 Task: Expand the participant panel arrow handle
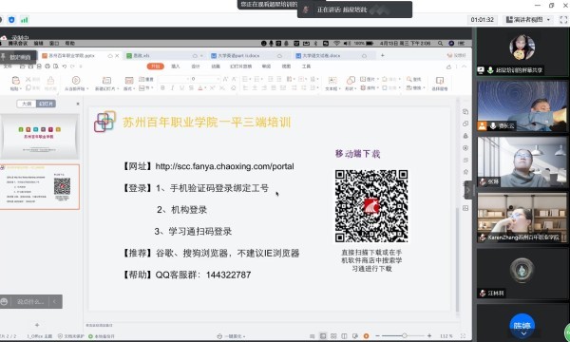pos(468,190)
